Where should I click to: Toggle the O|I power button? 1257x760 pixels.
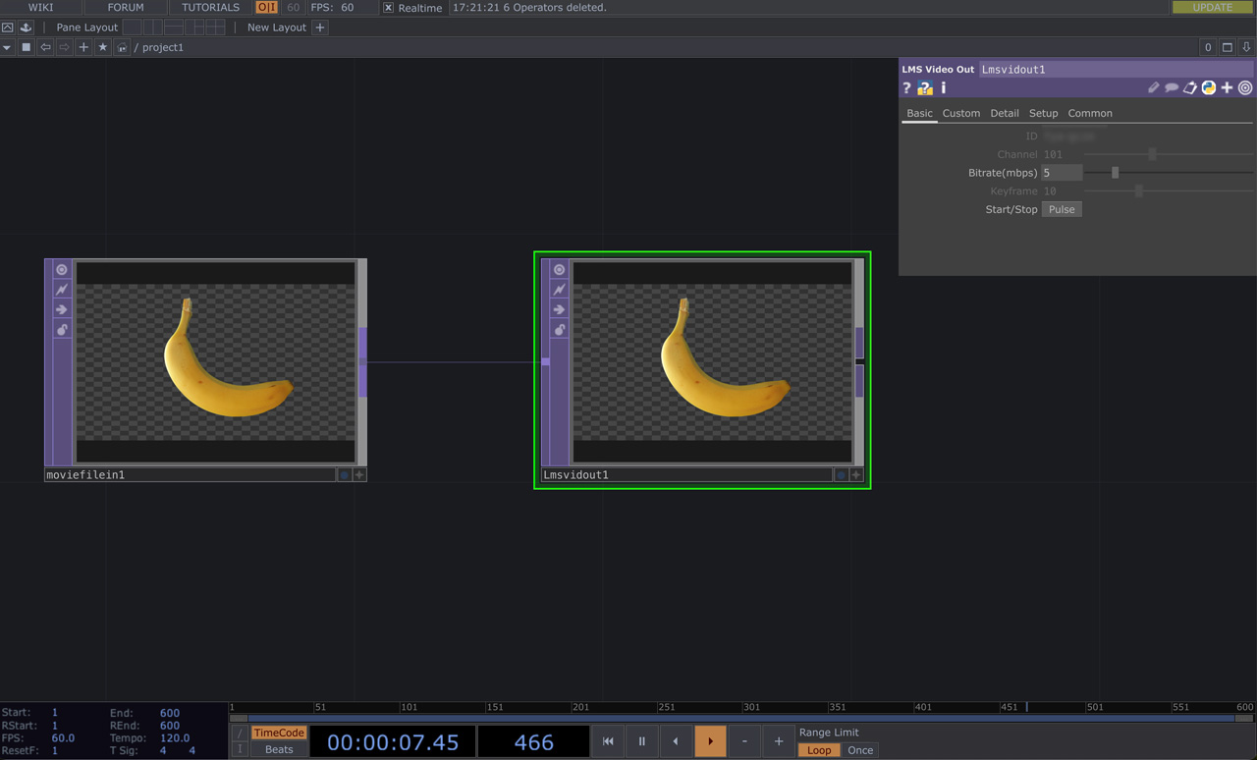click(x=267, y=8)
